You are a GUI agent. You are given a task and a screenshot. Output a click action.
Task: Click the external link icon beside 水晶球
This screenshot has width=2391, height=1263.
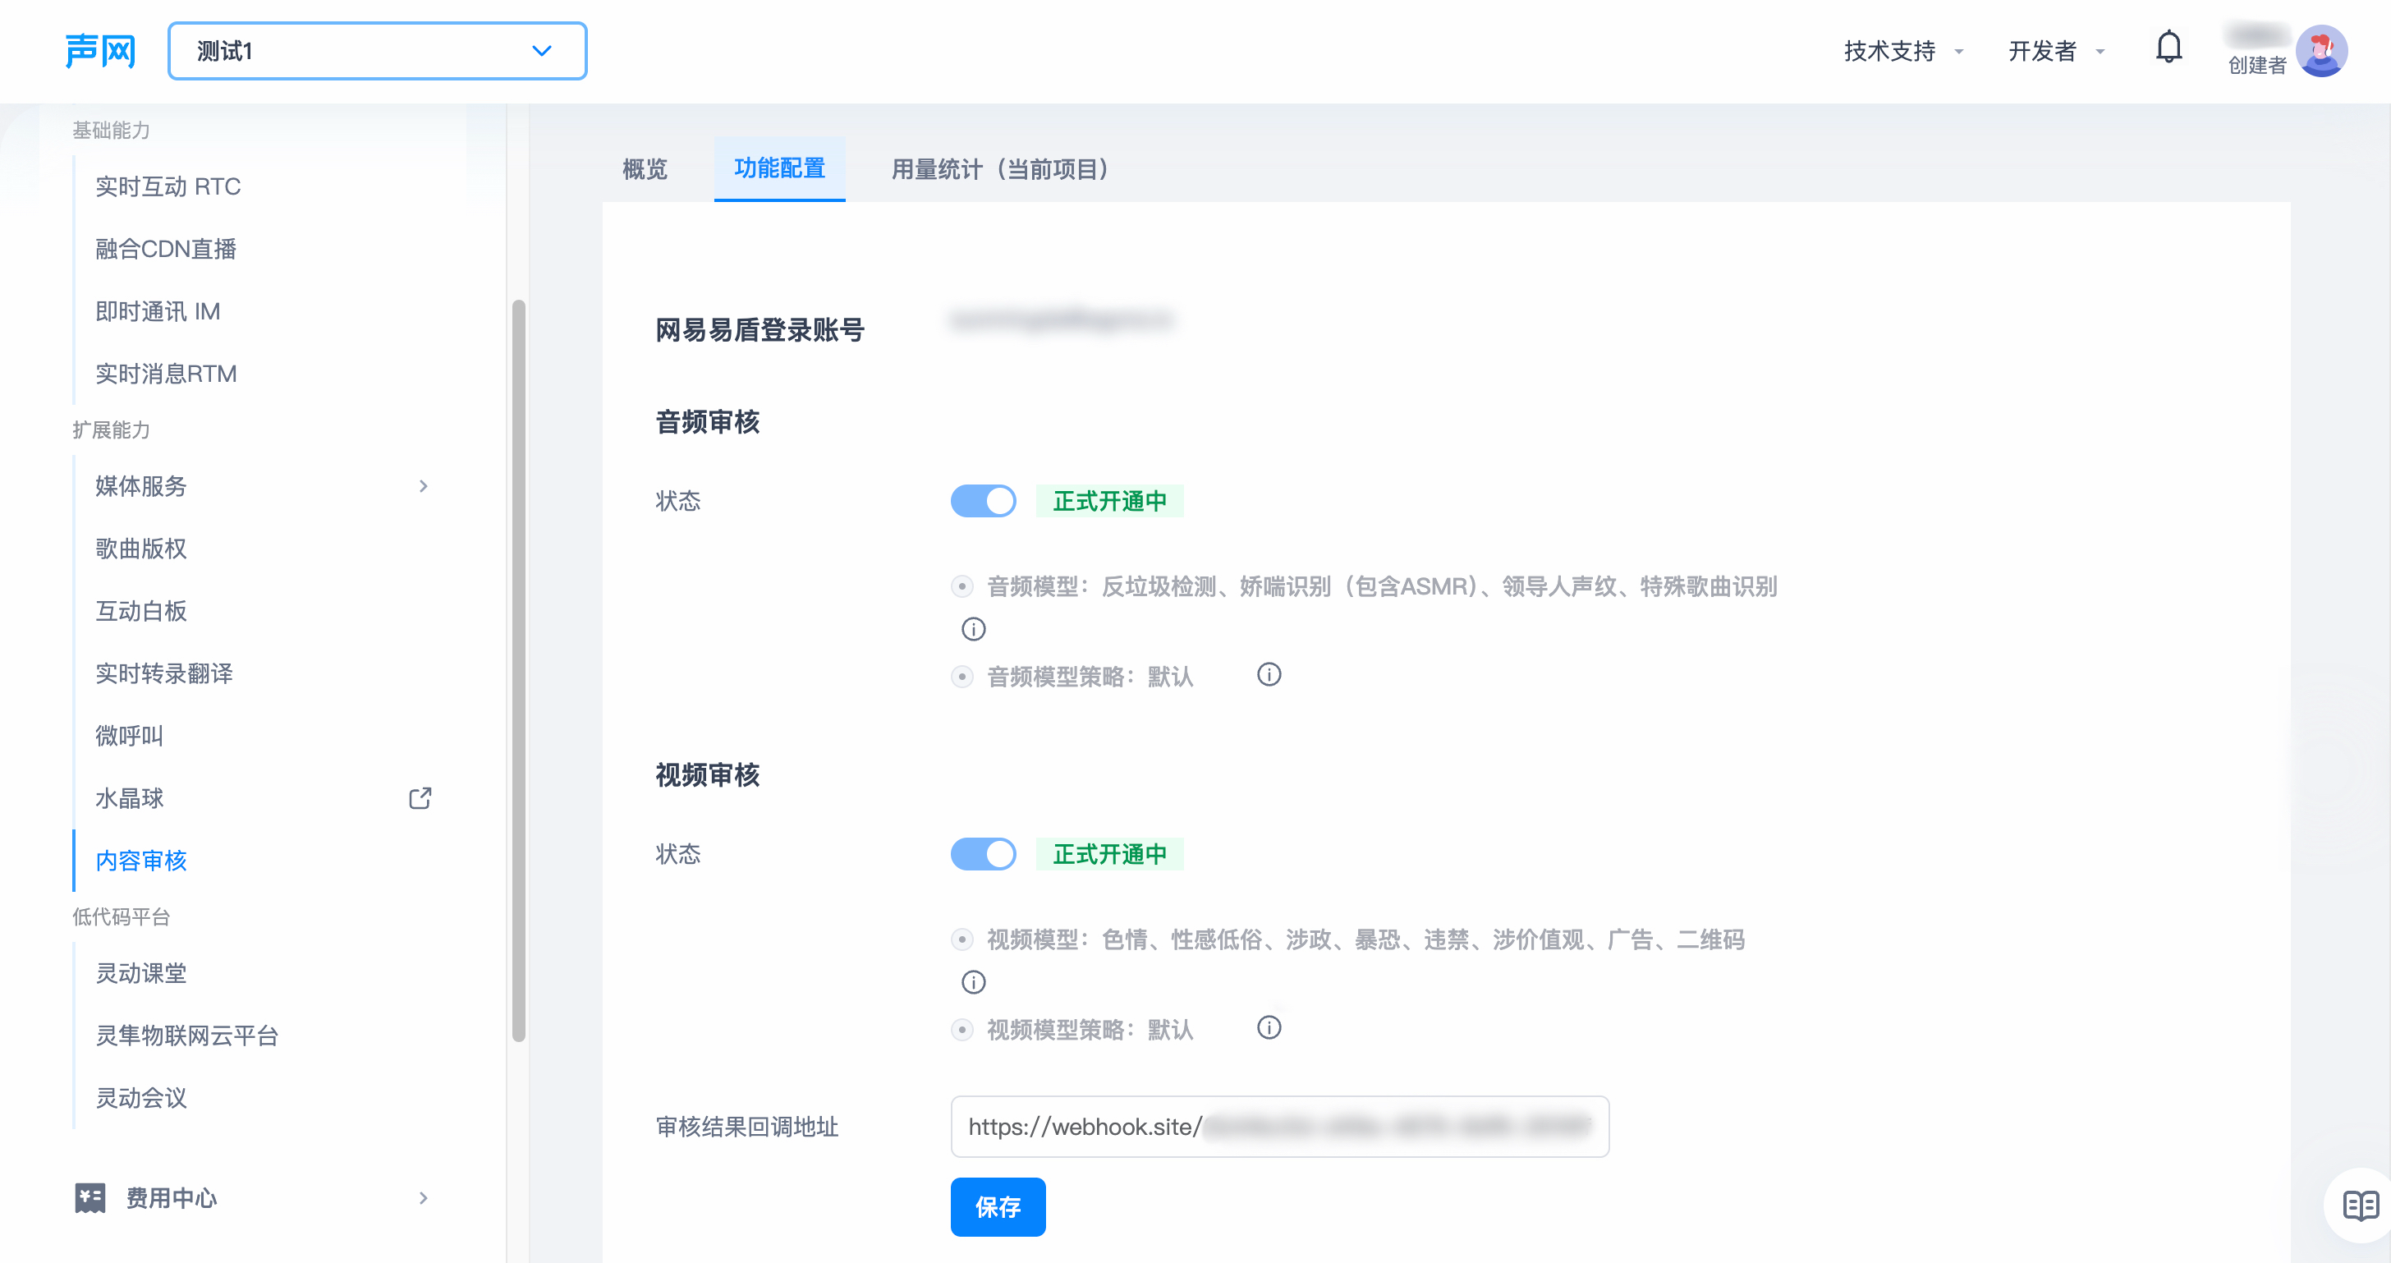(x=420, y=797)
